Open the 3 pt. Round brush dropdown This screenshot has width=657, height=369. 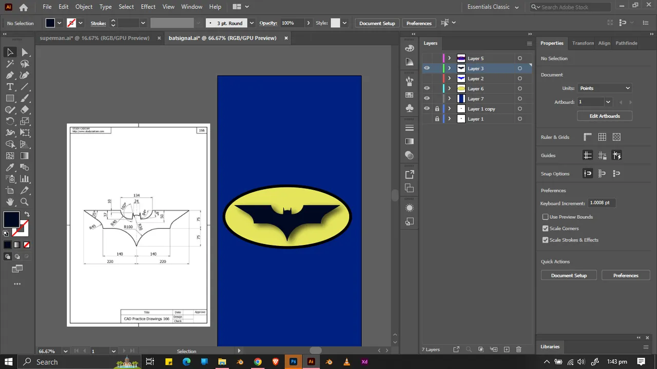[x=251, y=23]
